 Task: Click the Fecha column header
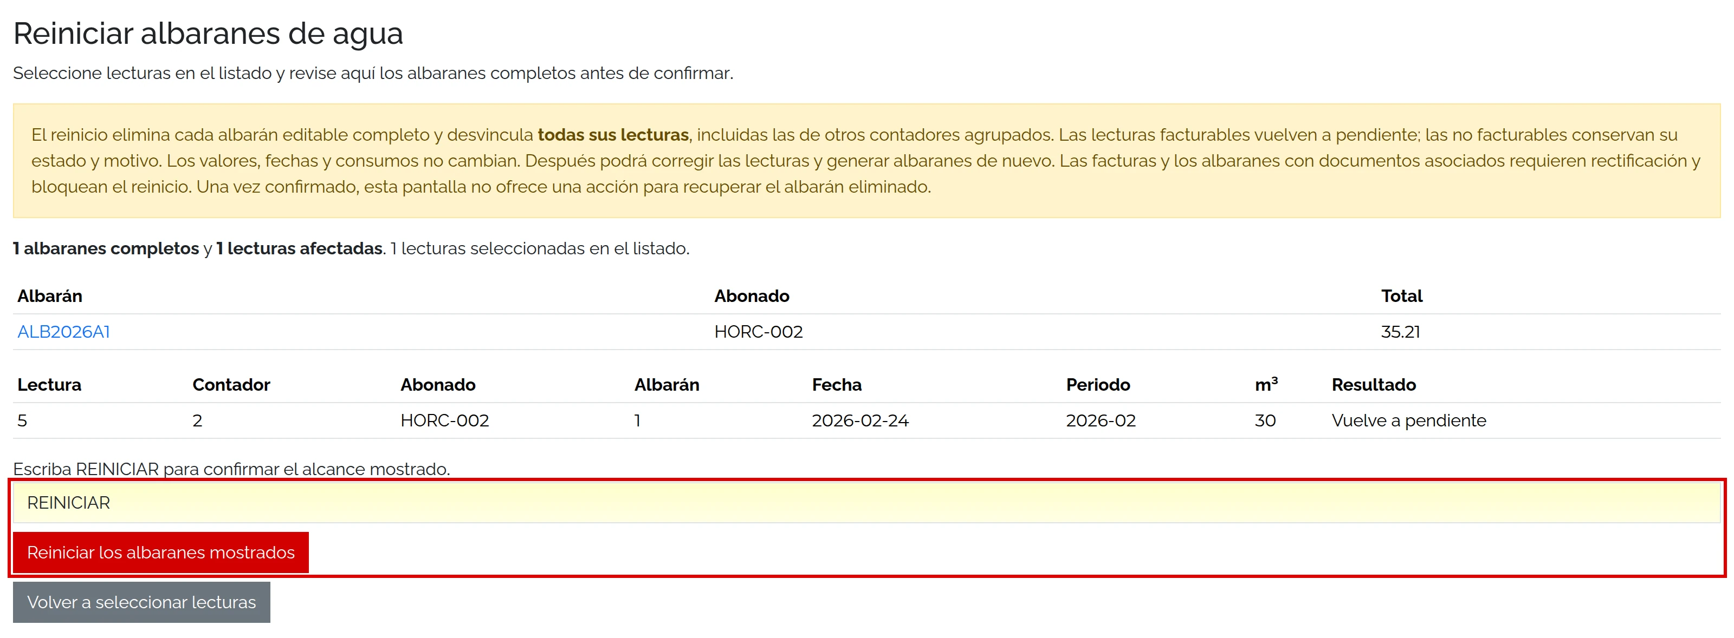pyautogui.click(x=837, y=385)
